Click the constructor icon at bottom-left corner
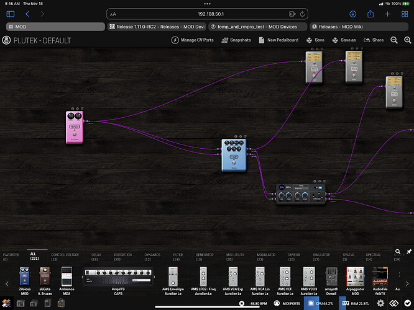Screen dimensions: 414x310 (x=6, y=303)
